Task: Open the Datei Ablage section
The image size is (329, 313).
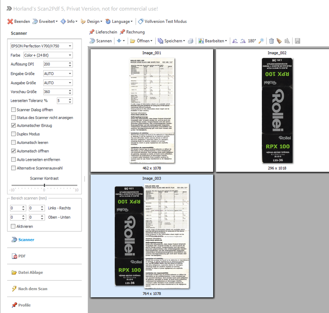Action: coord(27,273)
